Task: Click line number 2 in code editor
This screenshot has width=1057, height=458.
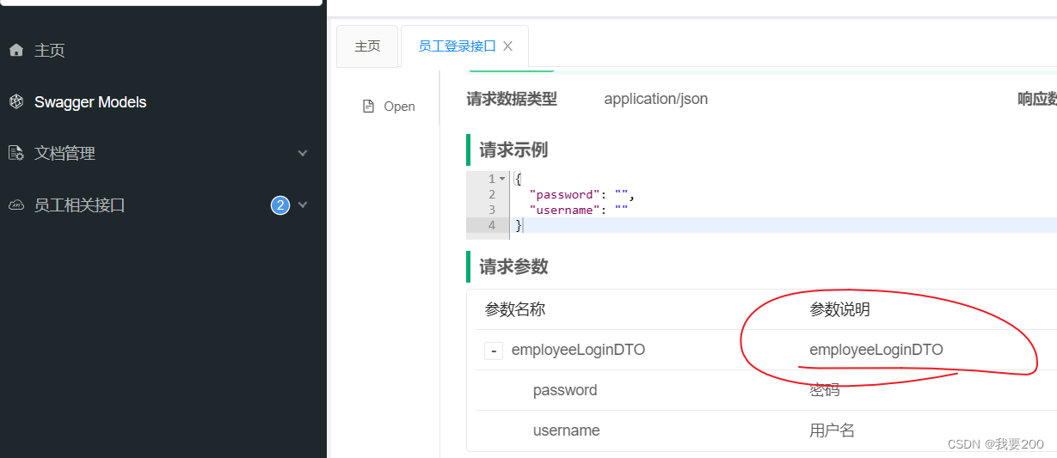Action: coord(492,194)
